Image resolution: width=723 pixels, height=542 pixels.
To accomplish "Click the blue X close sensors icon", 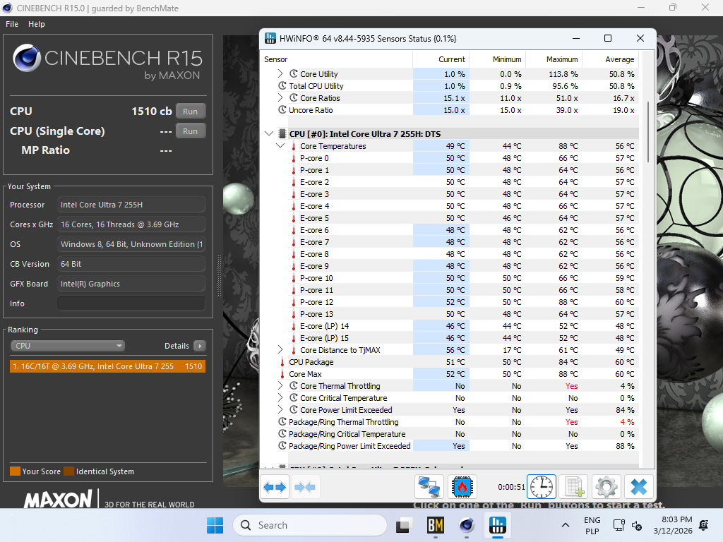I will pyautogui.click(x=639, y=487).
